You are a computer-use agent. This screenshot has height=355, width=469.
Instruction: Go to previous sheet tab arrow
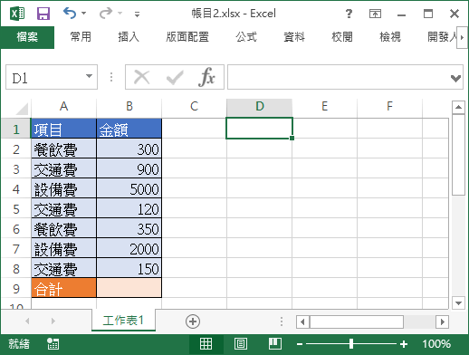[x=27, y=321]
